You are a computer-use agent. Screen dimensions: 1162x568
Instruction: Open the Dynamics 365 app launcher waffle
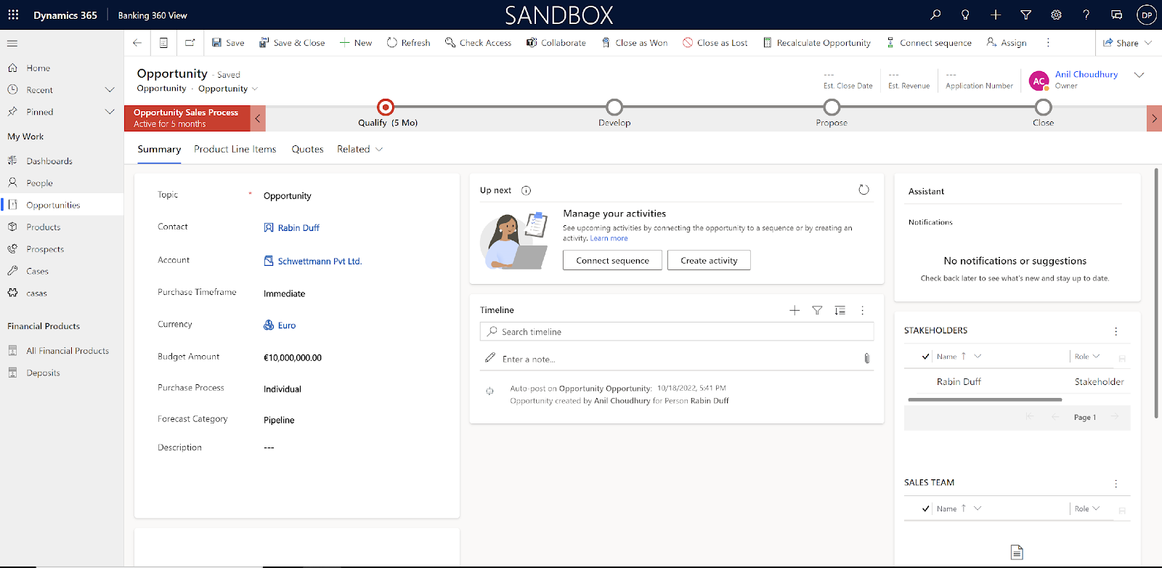point(14,15)
